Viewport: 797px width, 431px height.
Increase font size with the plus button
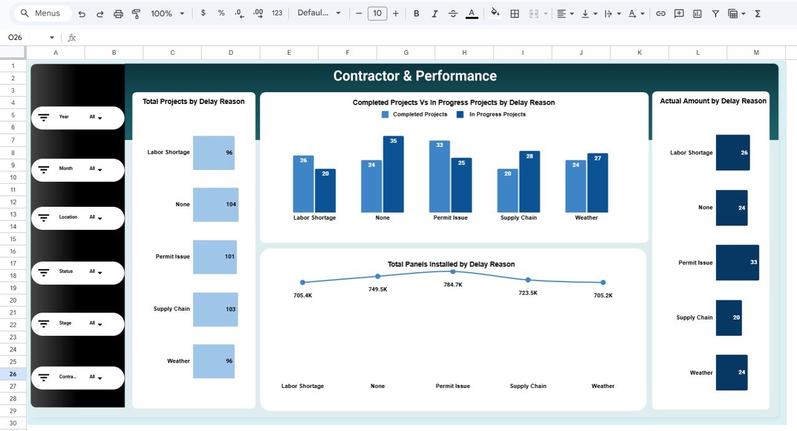coord(396,12)
